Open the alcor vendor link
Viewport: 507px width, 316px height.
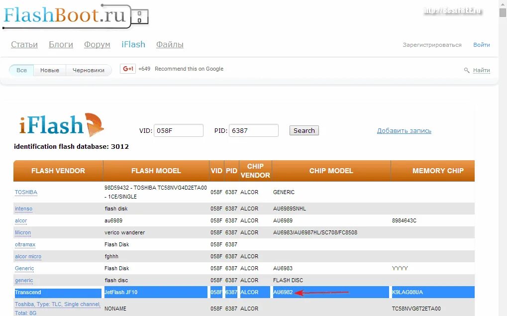(x=21, y=220)
